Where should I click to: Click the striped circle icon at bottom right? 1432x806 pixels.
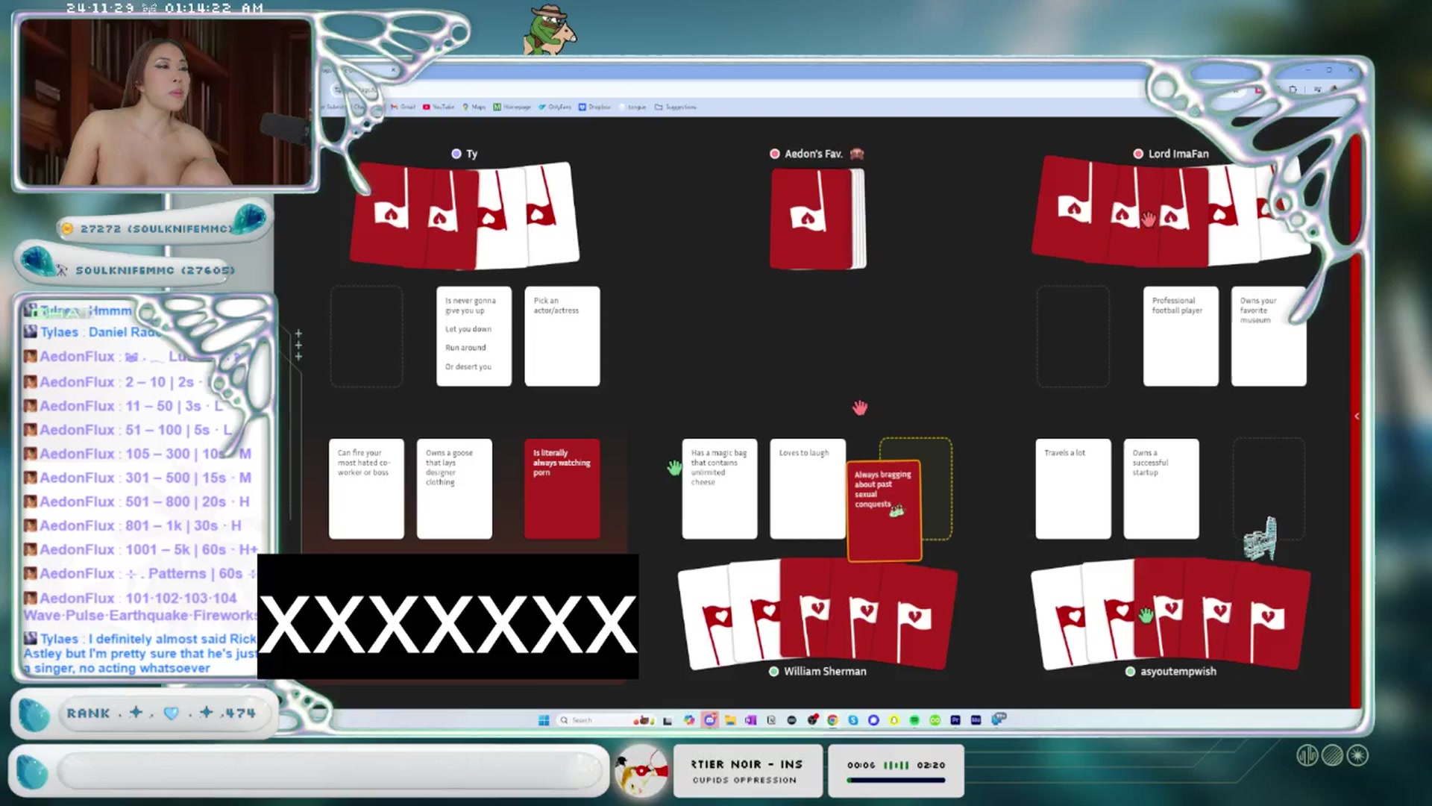[x=1332, y=755]
